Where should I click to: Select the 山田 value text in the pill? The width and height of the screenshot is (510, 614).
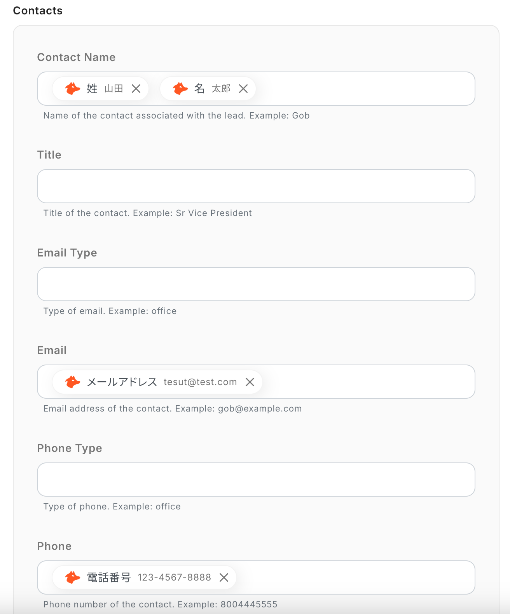click(x=114, y=89)
